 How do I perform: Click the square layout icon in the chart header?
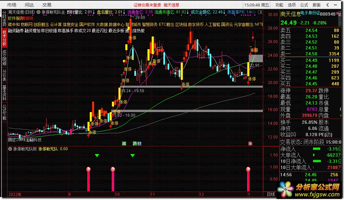260,12
